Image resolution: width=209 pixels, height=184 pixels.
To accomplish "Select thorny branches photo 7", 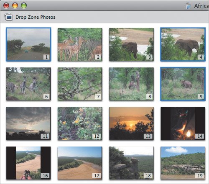I will coord(80,84).
